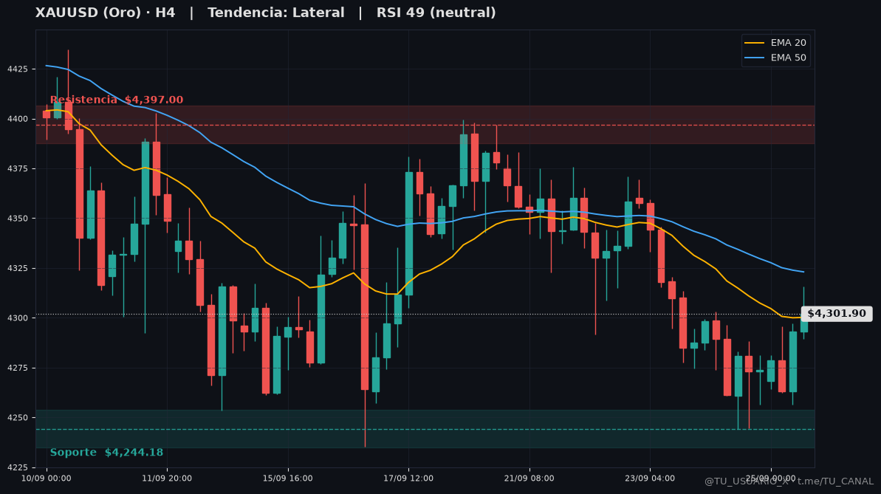Image resolution: width=881 pixels, height=494 pixels.
Task: Click the Tendencia: Lateral text
Action: click(x=276, y=13)
